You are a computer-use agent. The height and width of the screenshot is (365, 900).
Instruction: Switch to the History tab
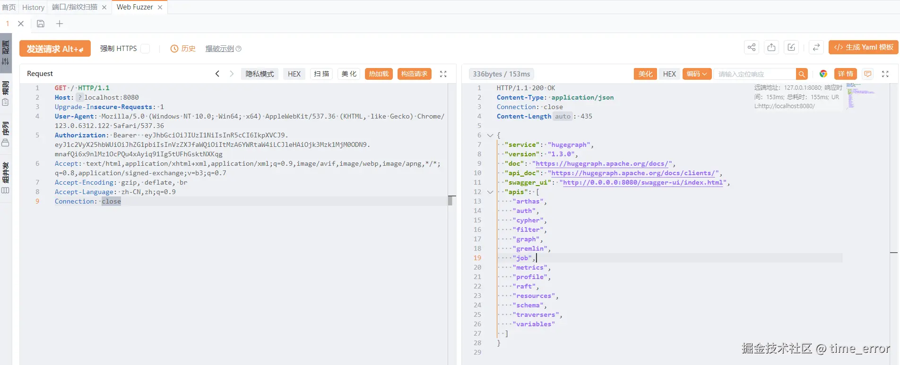[x=33, y=7]
